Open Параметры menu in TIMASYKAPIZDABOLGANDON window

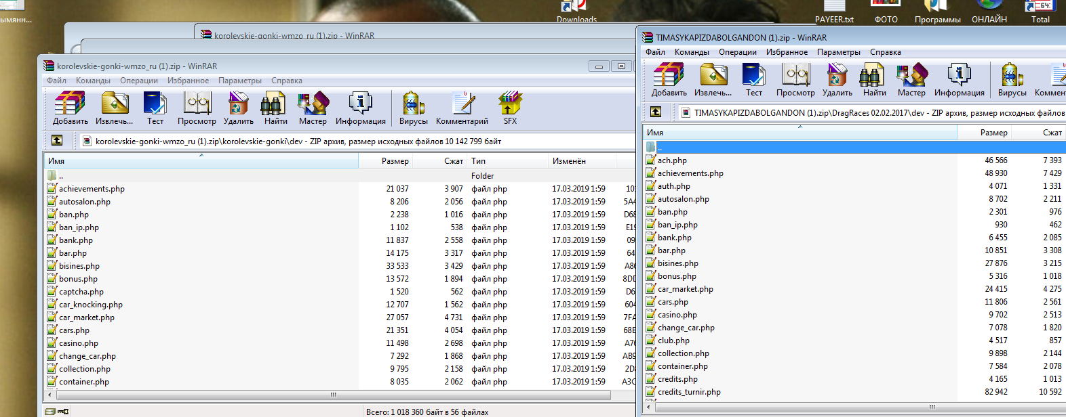click(x=838, y=52)
